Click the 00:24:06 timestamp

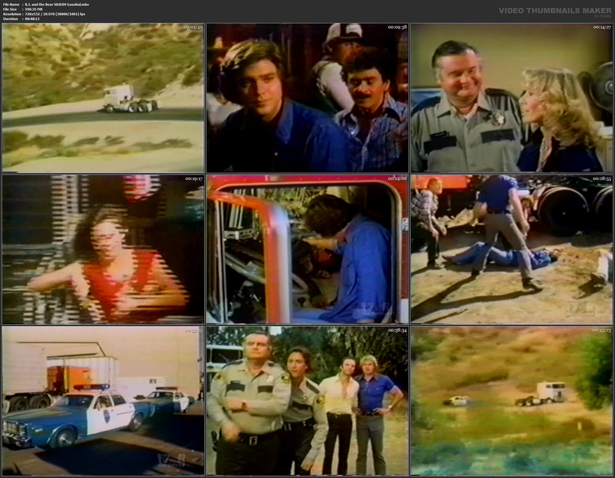[x=397, y=179]
